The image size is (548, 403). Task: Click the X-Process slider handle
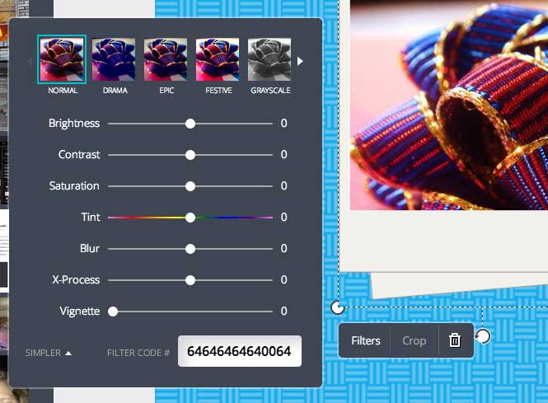(190, 280)
